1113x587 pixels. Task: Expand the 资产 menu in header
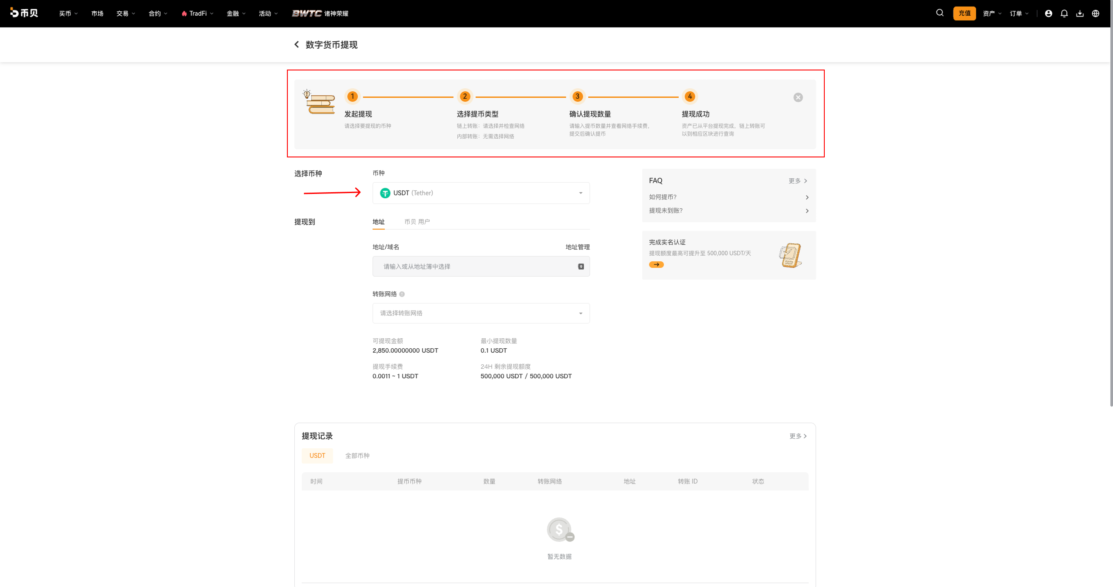992,13
